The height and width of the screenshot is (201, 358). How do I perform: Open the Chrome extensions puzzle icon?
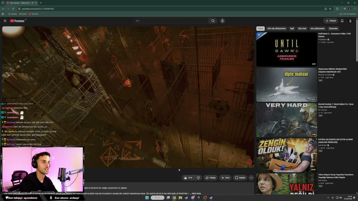pyautogui.click(x=337, y=9)
